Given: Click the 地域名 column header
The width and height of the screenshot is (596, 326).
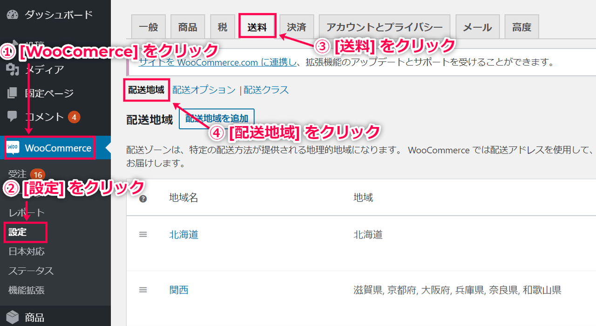Looking at the screenshot, I should click(x=184, y=198).
